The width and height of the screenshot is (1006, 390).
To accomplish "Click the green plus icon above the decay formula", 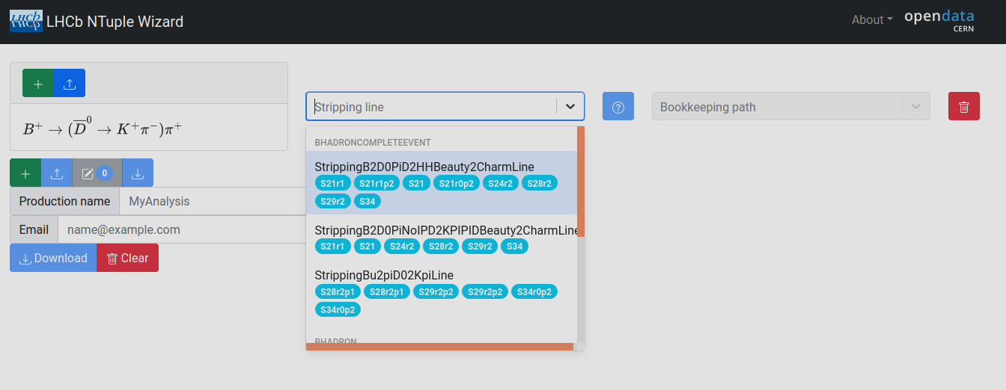I will point(38,84).
